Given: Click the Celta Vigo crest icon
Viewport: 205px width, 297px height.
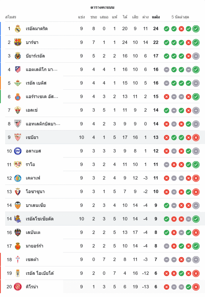Looking at the screenshot, I should point(18,260).
